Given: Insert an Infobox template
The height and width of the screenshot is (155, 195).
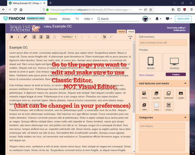Looking at the screenshot, I should tap(169, 106).
